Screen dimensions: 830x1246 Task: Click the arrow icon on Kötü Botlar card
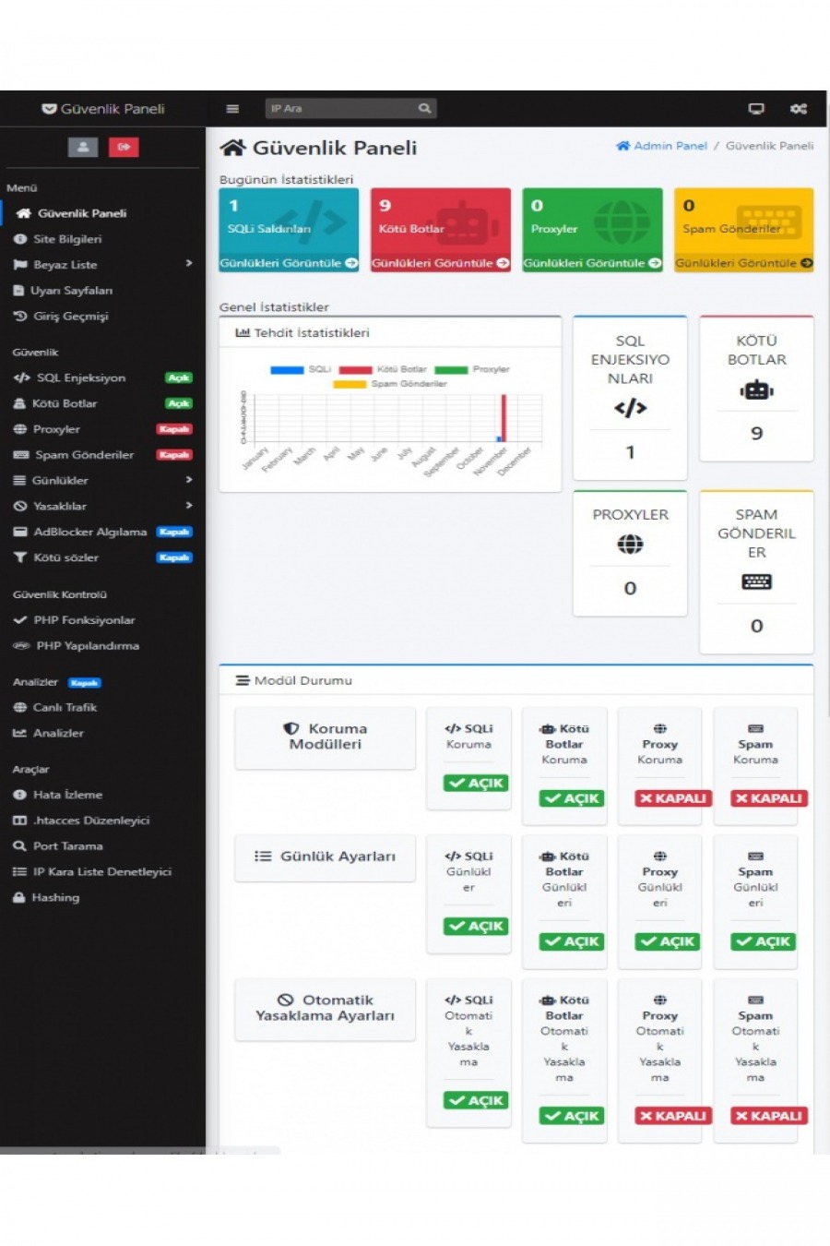[x=503, y=263]
